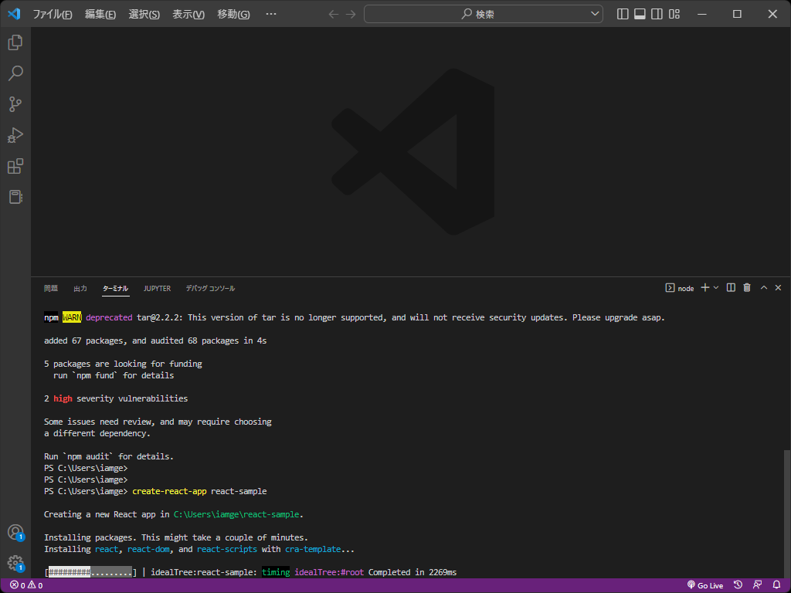Open the 移動 menu

233,14
